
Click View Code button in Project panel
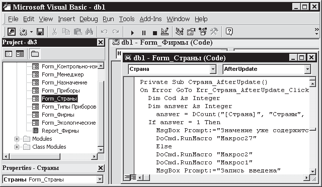[9, 54]
